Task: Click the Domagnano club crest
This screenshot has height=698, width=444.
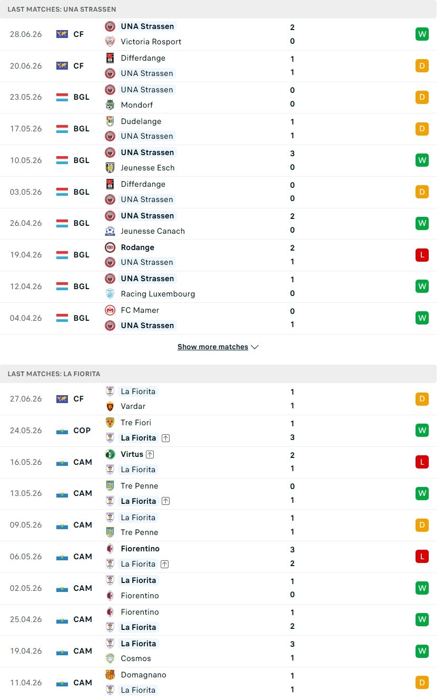Action: tap(110, 675)
